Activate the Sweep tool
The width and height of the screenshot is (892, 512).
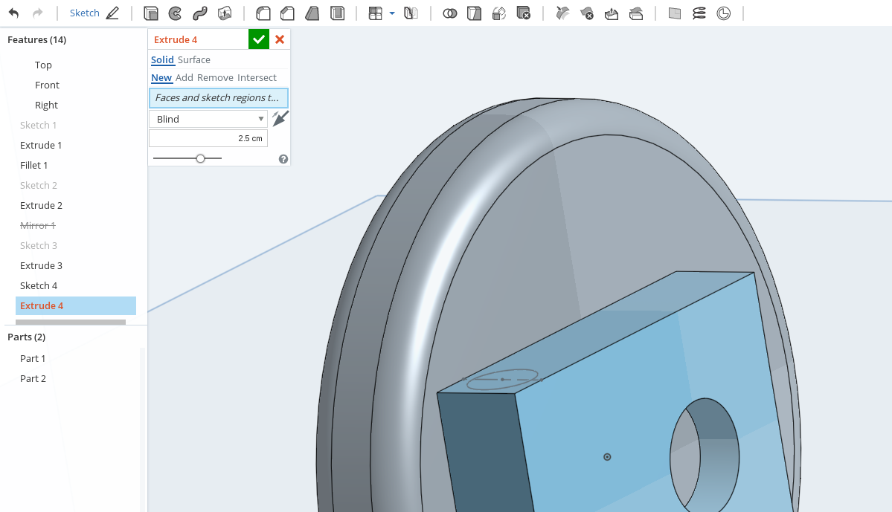click(199, 13)
